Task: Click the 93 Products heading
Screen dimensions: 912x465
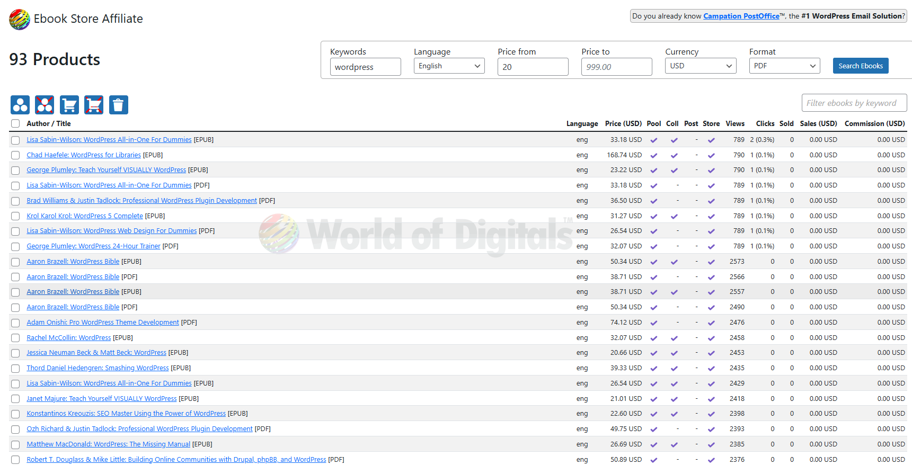Action: pyautogui.click(x=55, y=59)
